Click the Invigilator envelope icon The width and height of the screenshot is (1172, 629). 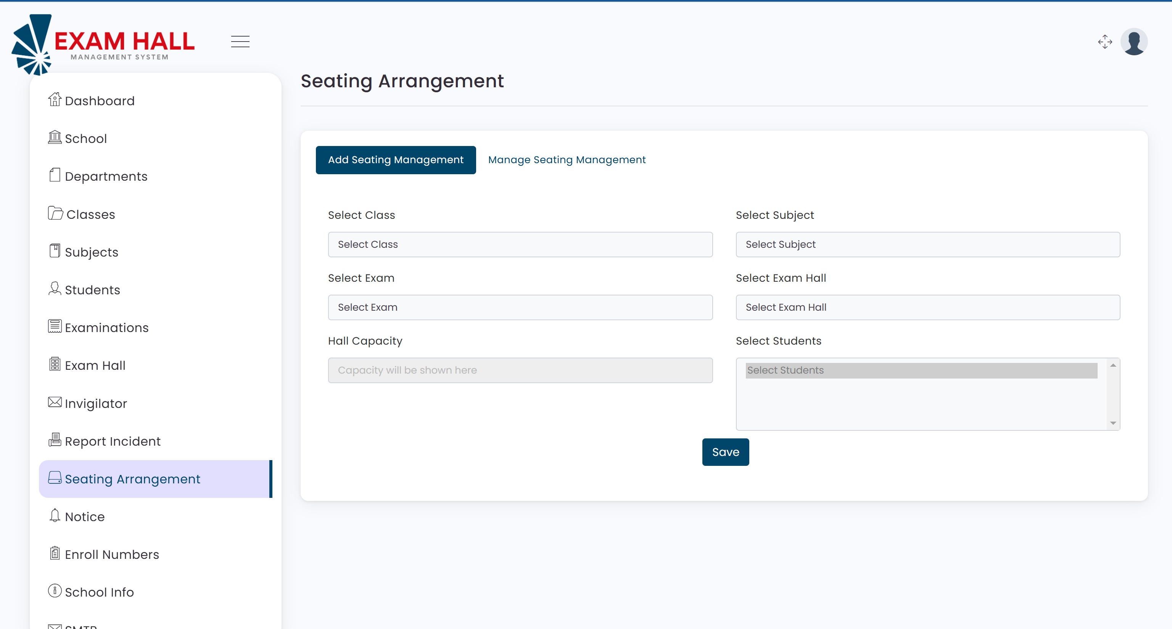(55, 402)
